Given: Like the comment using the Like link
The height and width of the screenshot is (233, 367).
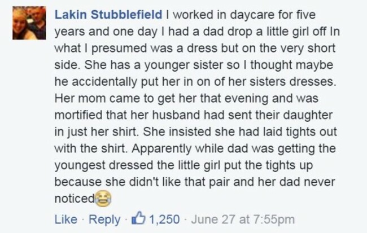Looking at the screenshot, I should [x=65, y=219].
